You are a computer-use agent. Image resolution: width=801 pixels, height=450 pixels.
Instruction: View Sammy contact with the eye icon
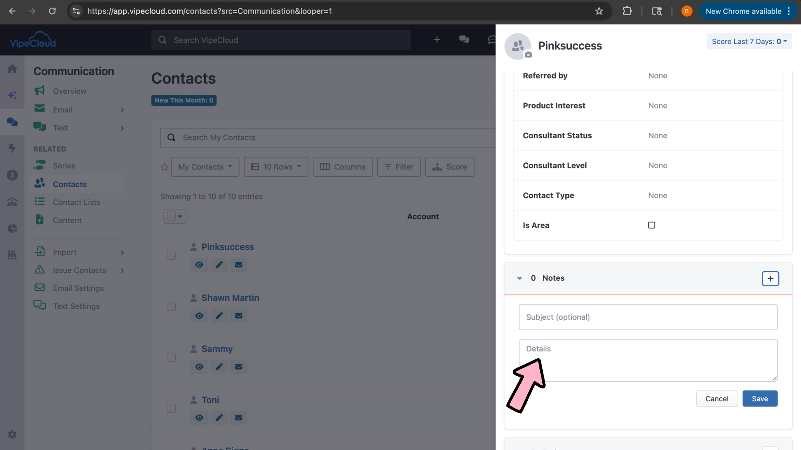pyautogui.click(x=199, y=367)
